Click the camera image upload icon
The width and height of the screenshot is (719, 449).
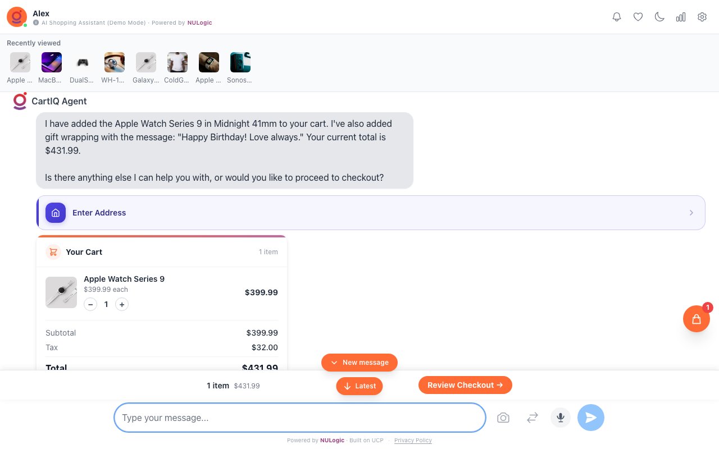coord(503,418)
